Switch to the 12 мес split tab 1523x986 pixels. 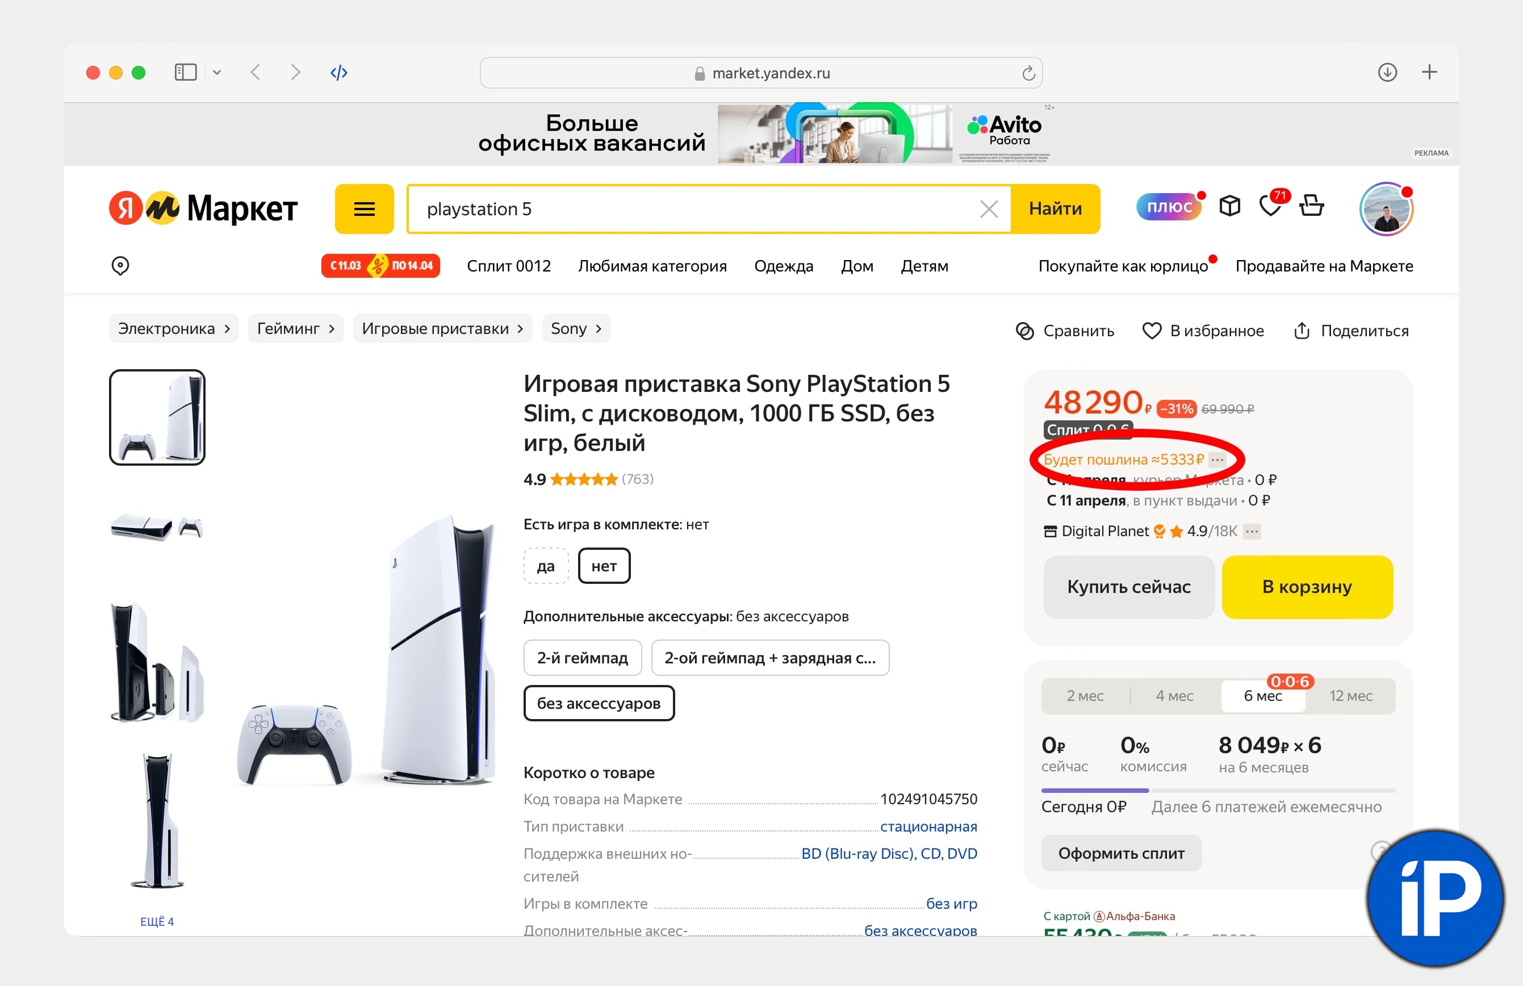(1350, 696)
